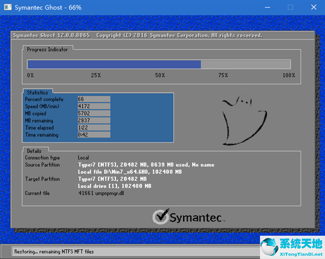Maximize the Symantec Ghost window
The height and width of the screenshot is (259, 325).
tap(290, 7)
